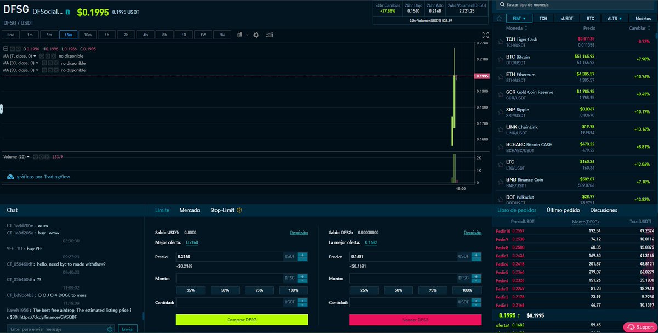
Task: Remove the MA (90, close, 0) indicator
Action: pyautogui.click(x=55, y=70)
